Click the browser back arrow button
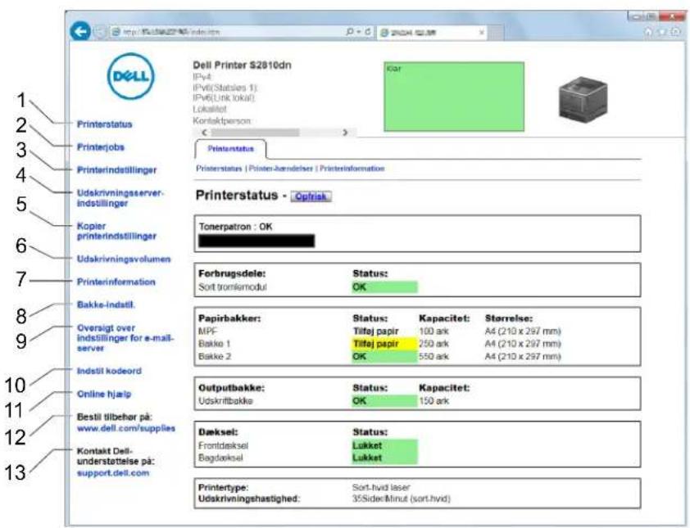The width and height of the screenshot is (690, 528). 80,32
